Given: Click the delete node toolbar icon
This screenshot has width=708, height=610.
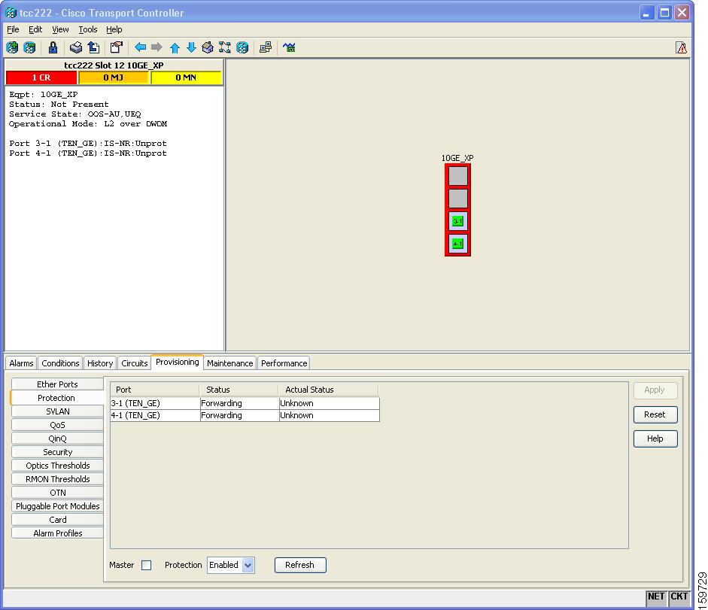Looking at the screenshot, I should (30, 47).
